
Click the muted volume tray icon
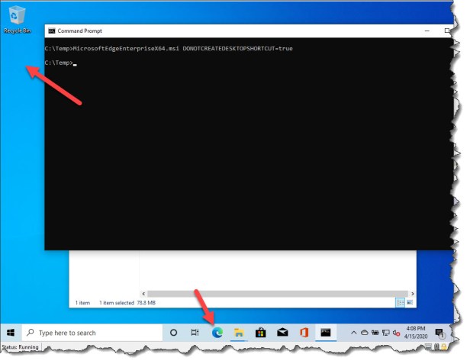[x=396, y=333]
